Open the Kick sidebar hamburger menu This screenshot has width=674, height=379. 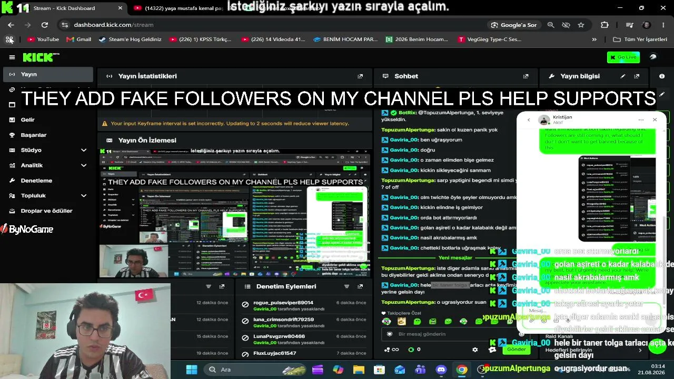tap(12, 57)
